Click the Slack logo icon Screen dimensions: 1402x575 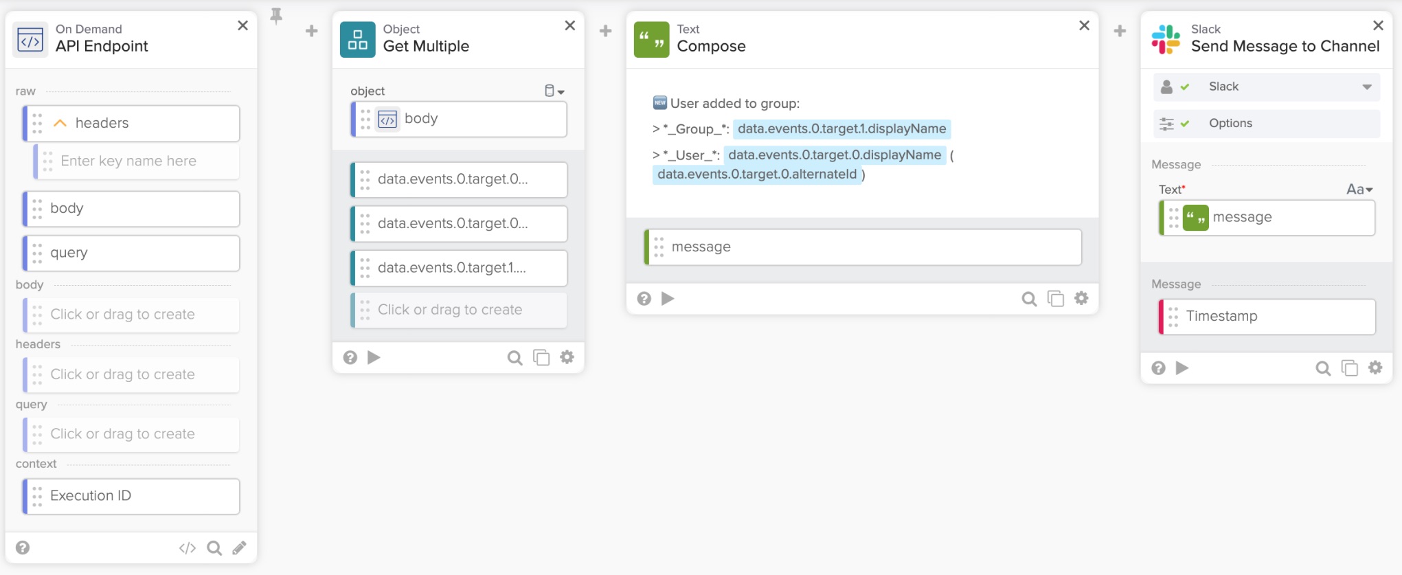point(1166,39)
